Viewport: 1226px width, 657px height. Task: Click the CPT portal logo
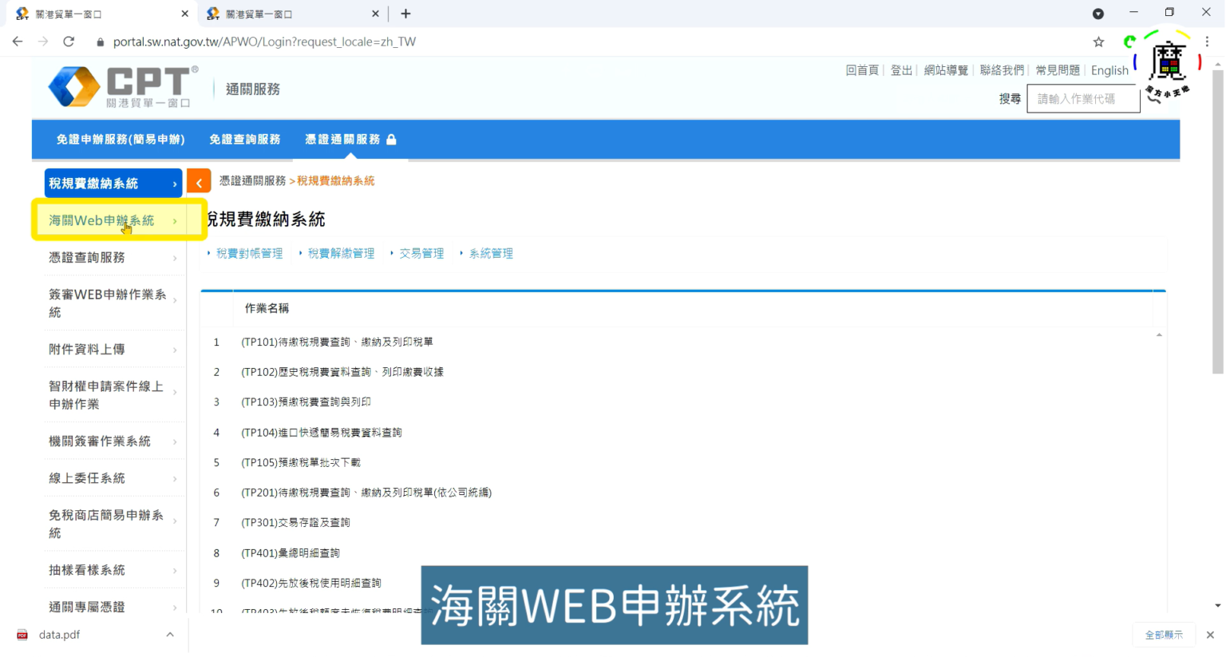[123, 87]
